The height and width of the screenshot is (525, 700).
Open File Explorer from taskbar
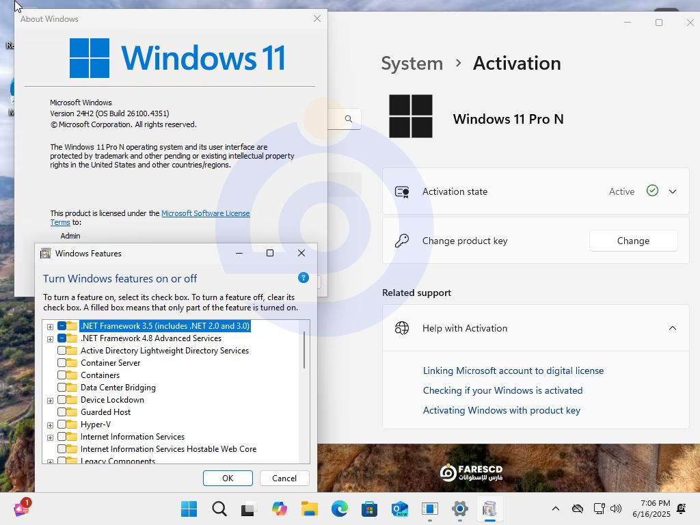310,509
